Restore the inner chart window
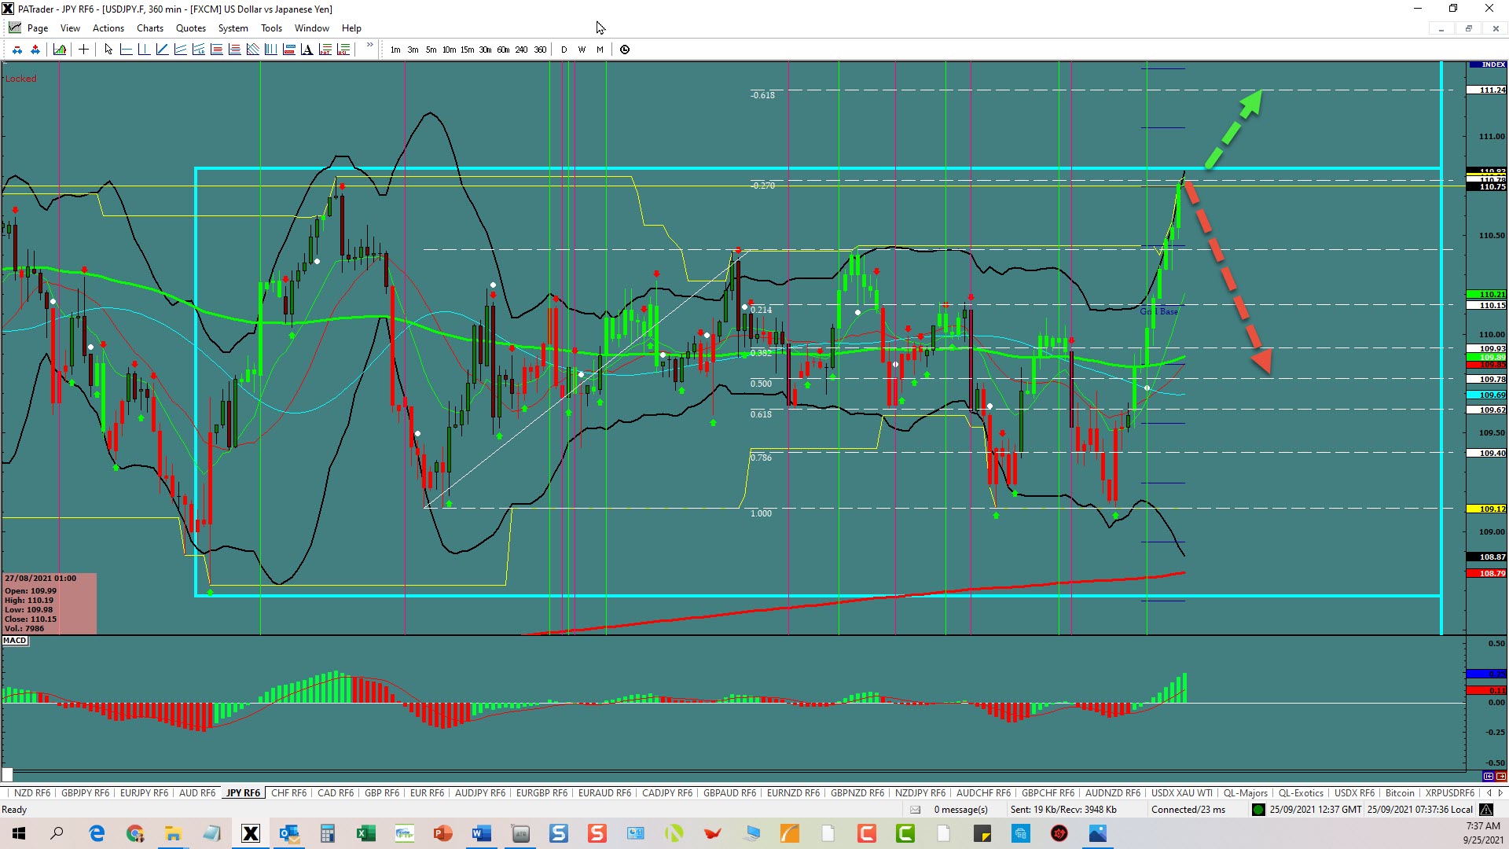Viewport: 1509px width, 849px height. click(x=1468, y=28)
